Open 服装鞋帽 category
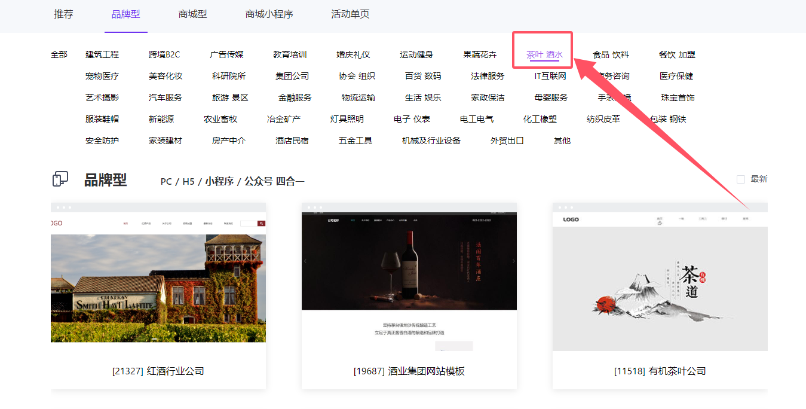 point(102,119)
